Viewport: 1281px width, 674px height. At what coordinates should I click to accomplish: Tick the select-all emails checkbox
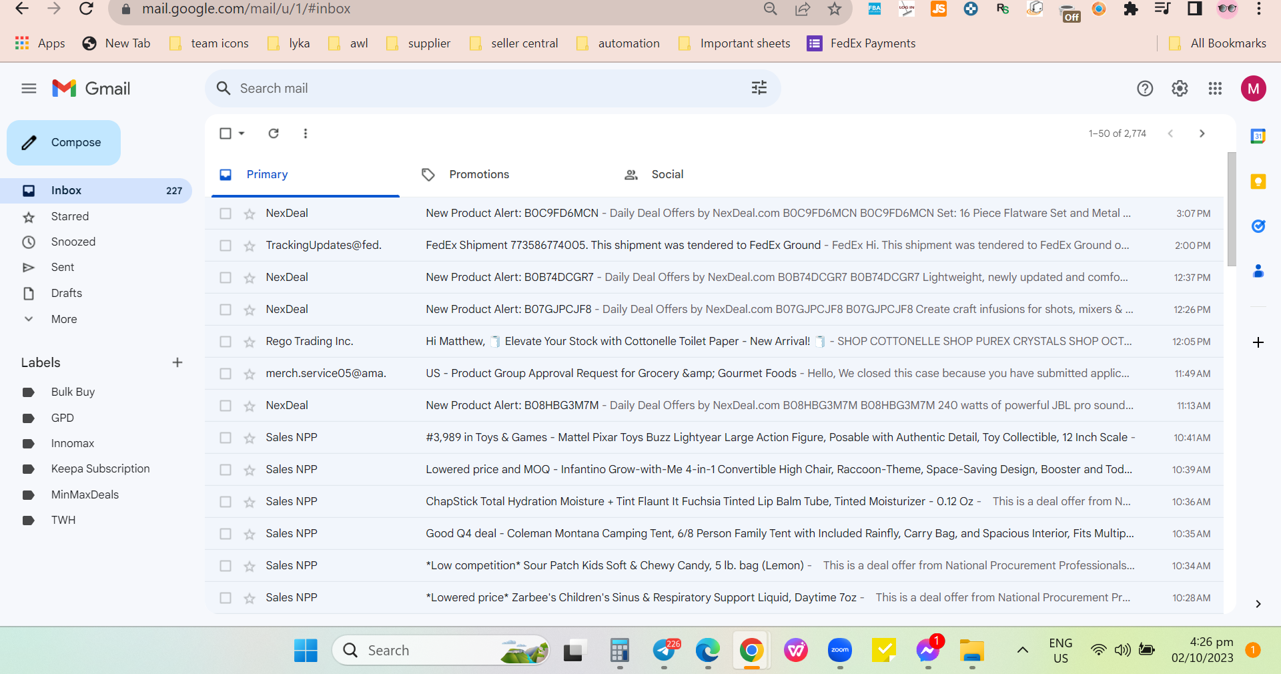(x=226, y=133)
